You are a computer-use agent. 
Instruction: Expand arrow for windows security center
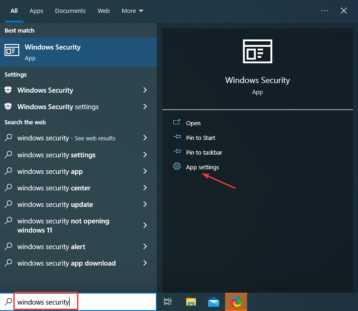point(145,188)
